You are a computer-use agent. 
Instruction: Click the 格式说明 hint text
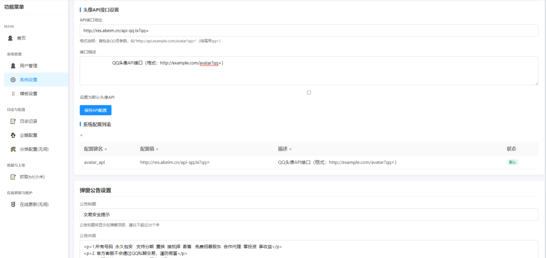(x=150, y=41)
